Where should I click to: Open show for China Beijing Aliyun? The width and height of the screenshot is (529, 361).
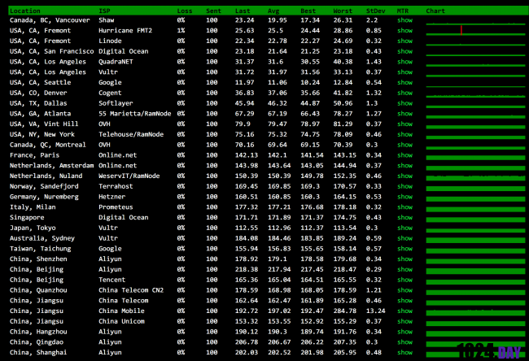(404, 269)
